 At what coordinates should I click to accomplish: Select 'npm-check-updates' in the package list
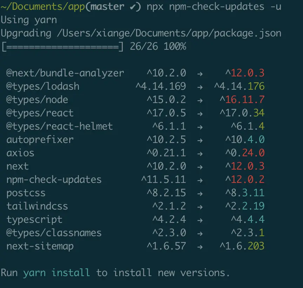coord(54,180)
